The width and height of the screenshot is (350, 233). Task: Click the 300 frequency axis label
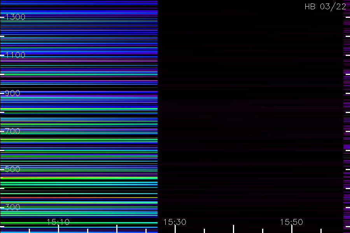(12, 207)
